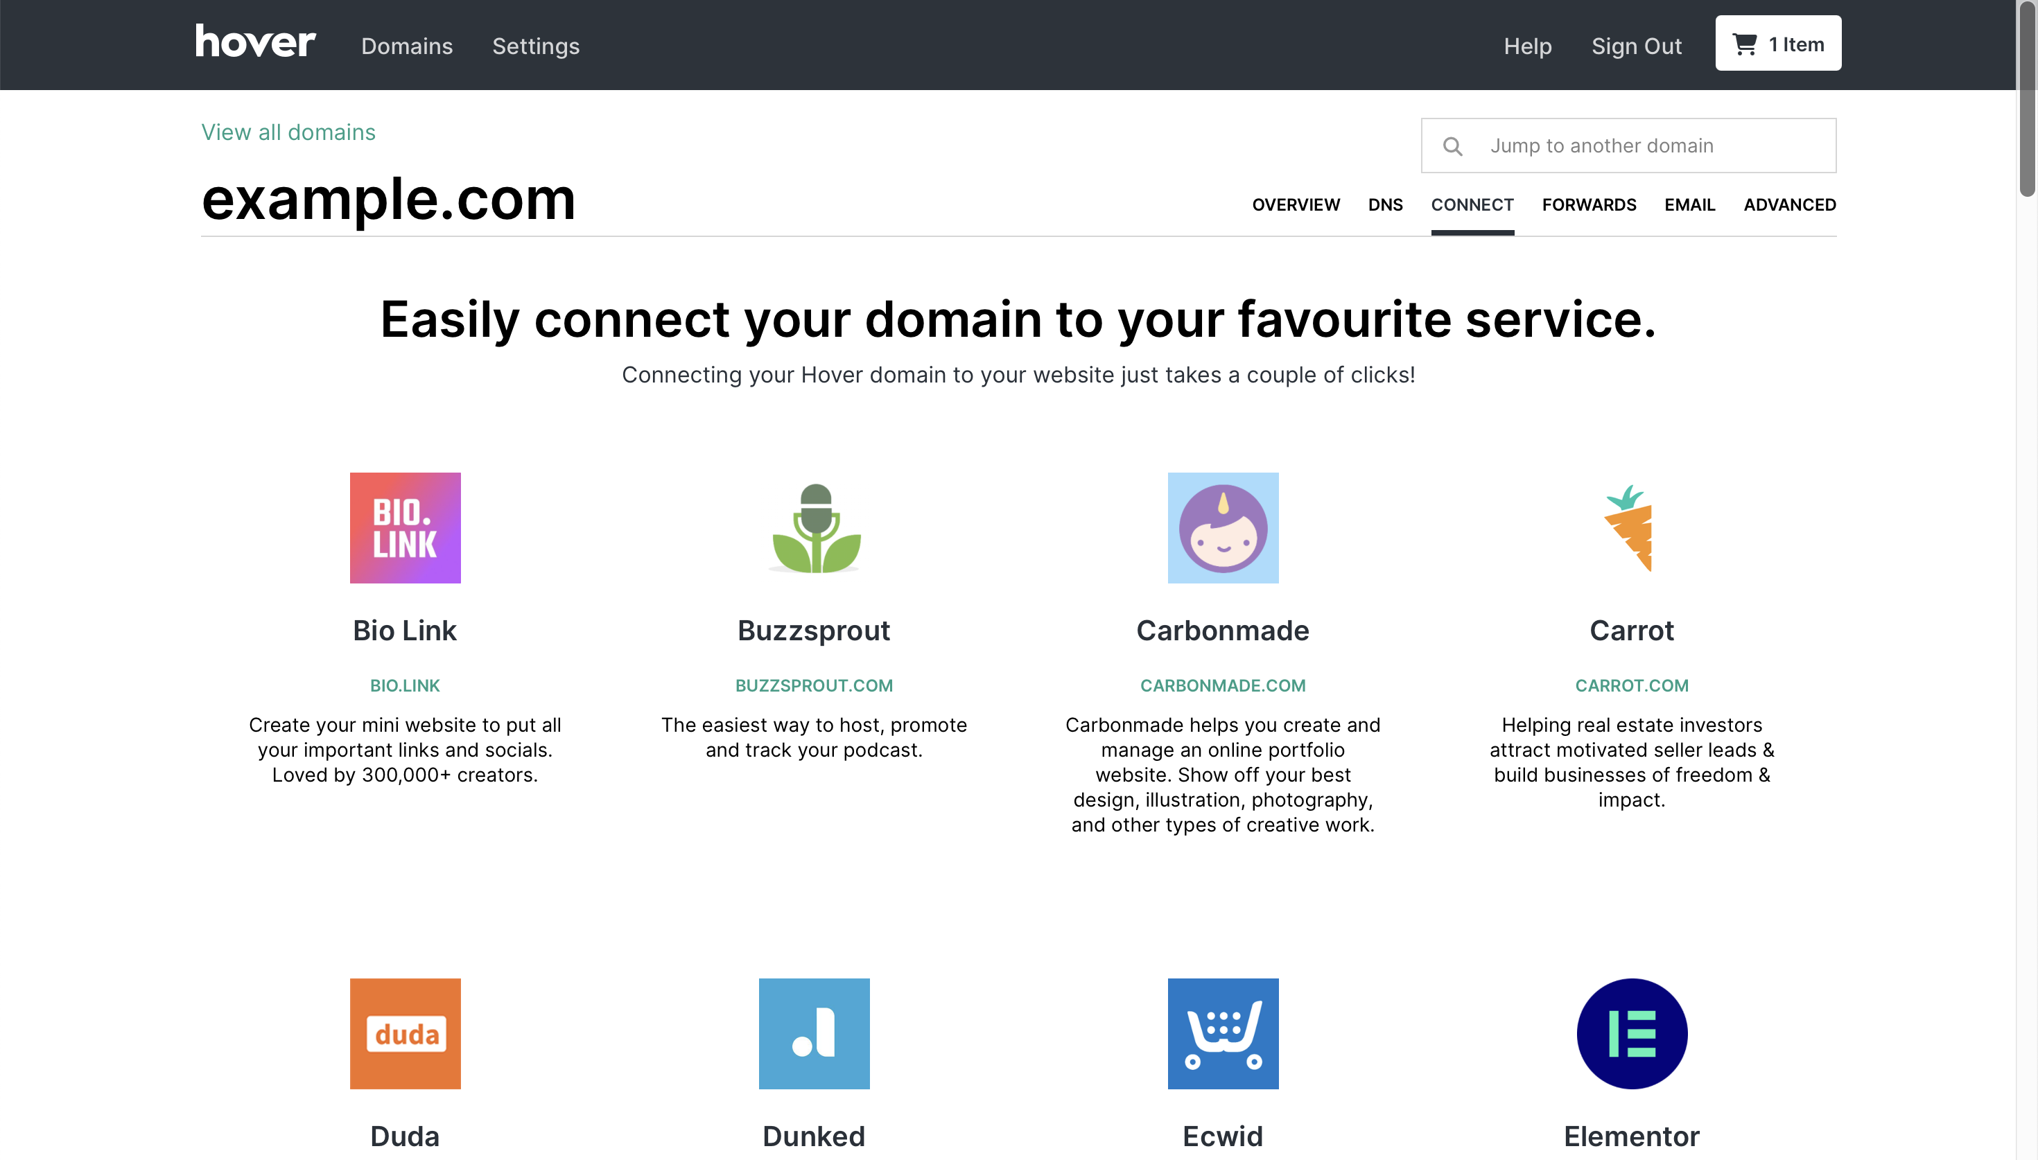The height and width of the screenshot is (1160, 2038).
Task: Select the Dunked logo
Action: point(815,1033)
